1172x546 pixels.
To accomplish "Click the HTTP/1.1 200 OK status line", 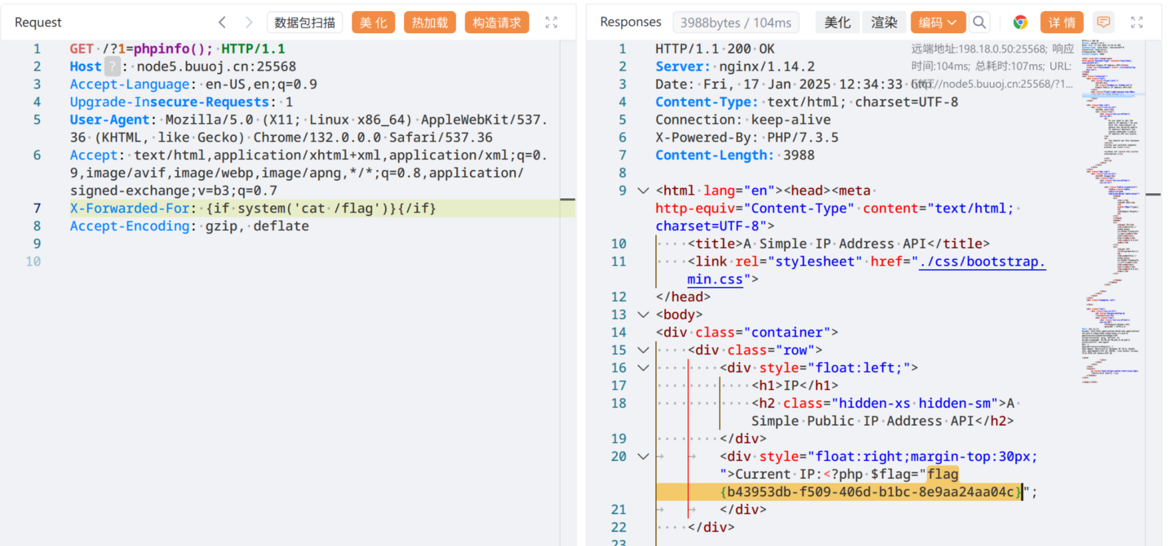I will pos(715,49).
